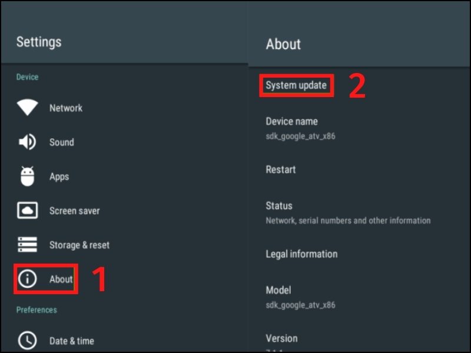Click the Date & time clock icon
Viewport: 471px width, 353px height.
[x=28, y=340]
